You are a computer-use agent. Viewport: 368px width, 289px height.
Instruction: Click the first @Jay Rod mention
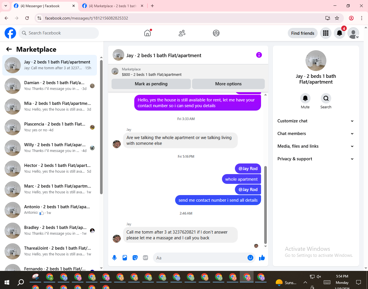tap(248, 169)
